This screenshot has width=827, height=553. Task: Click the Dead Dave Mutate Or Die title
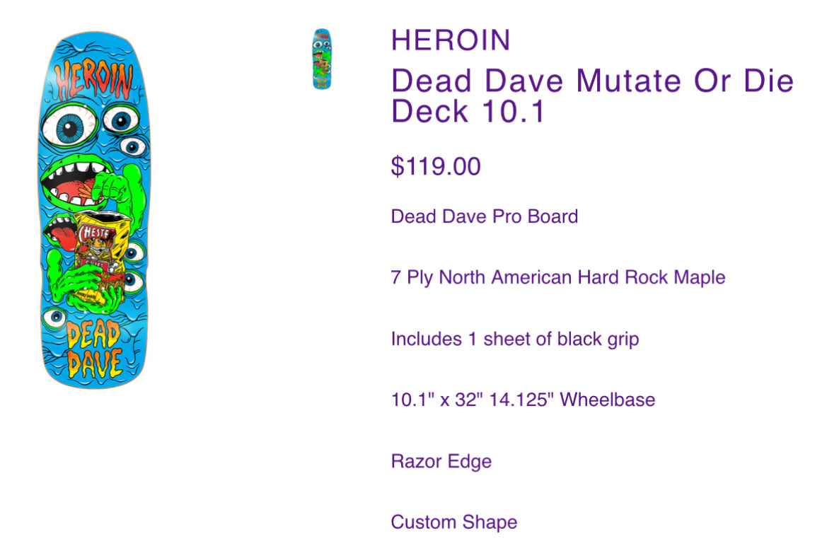pos(591,81)
